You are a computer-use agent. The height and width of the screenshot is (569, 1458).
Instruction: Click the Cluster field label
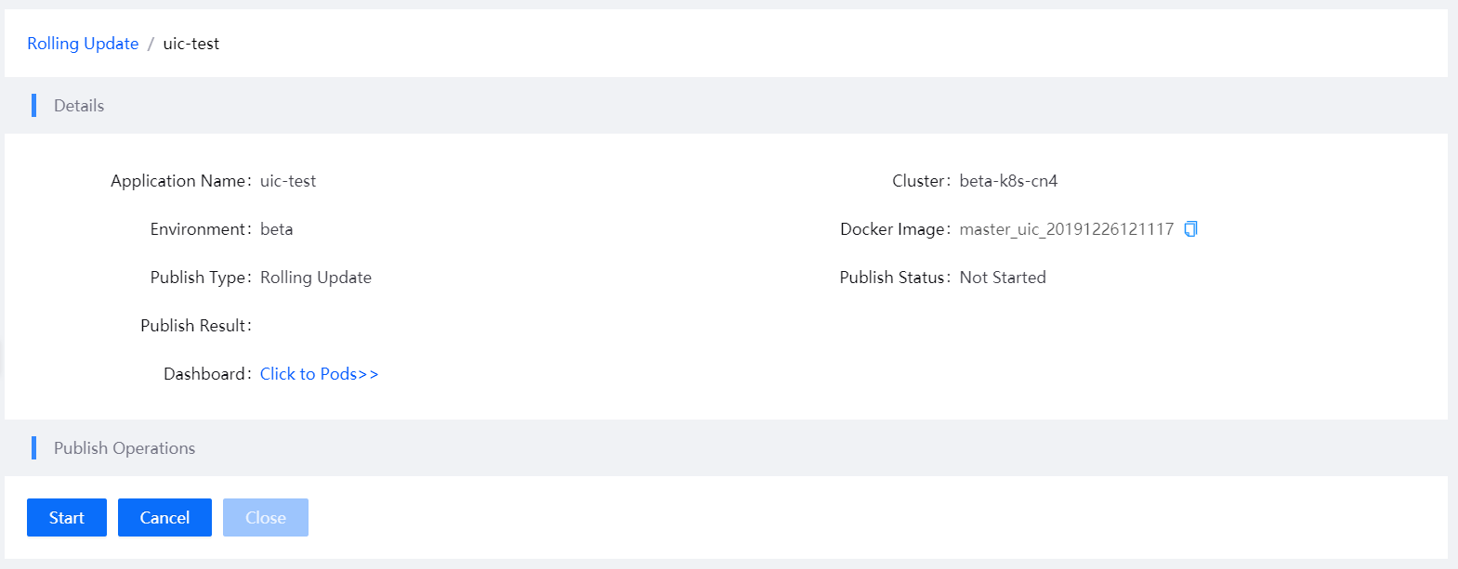pos(919,181)
